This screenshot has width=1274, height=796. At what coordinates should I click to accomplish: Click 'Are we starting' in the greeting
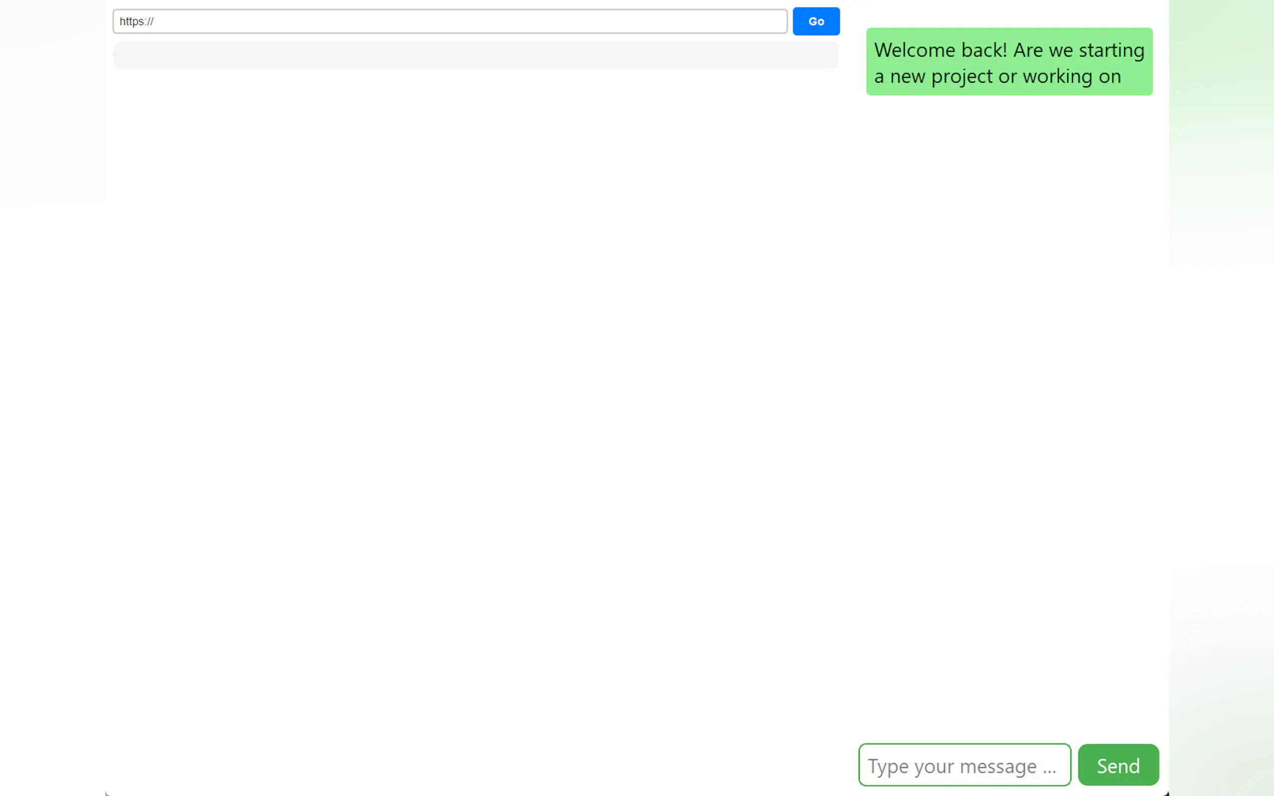pyautogui.click(x=1078, y=50)
